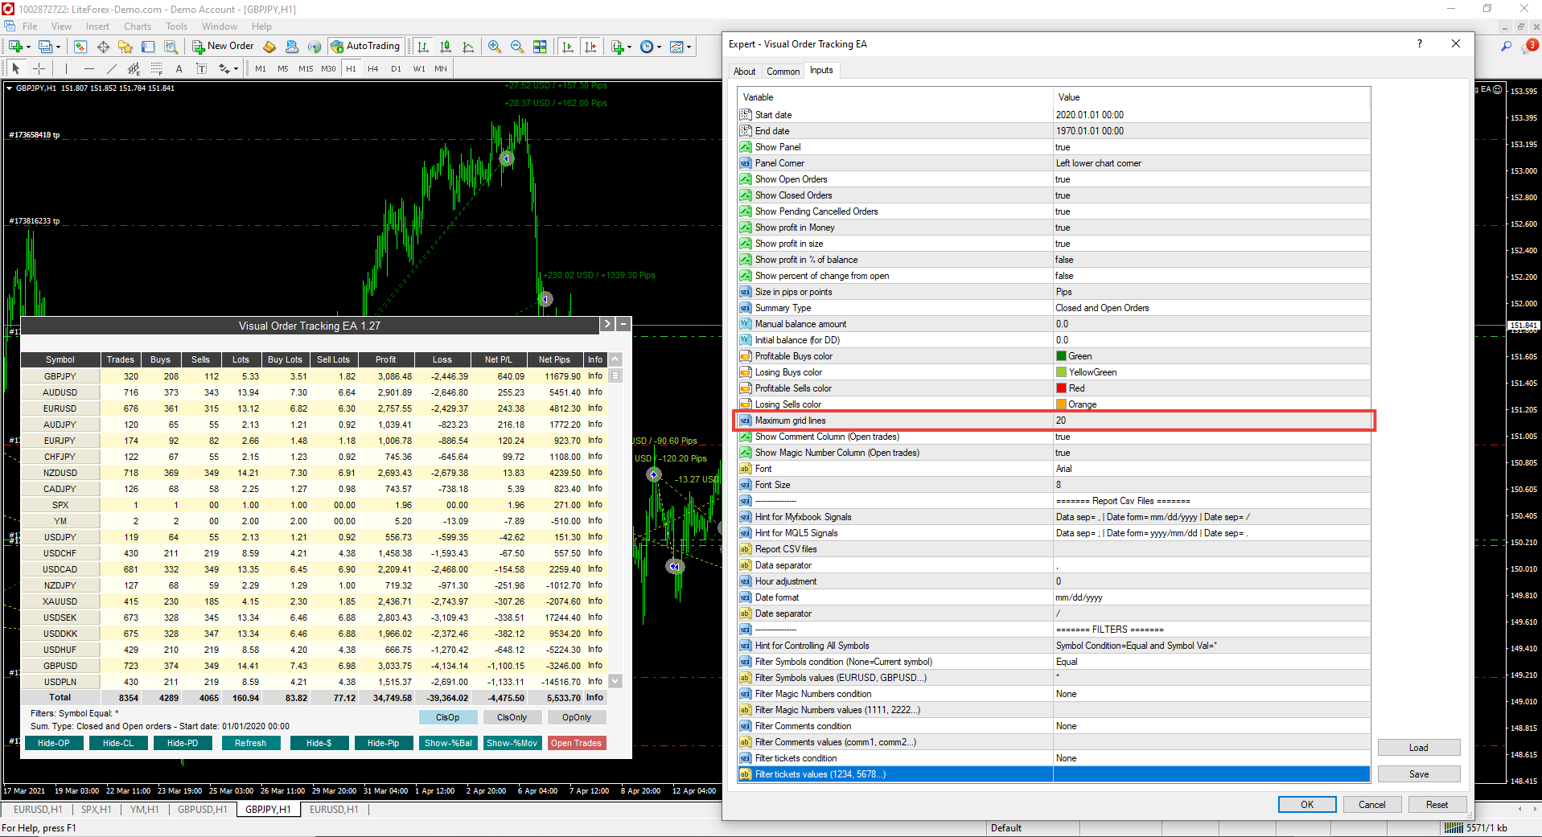Zoom out on the chart
Image resolution: width=1542 pixels, height=837 pixels.
click(x=517, y=47)
